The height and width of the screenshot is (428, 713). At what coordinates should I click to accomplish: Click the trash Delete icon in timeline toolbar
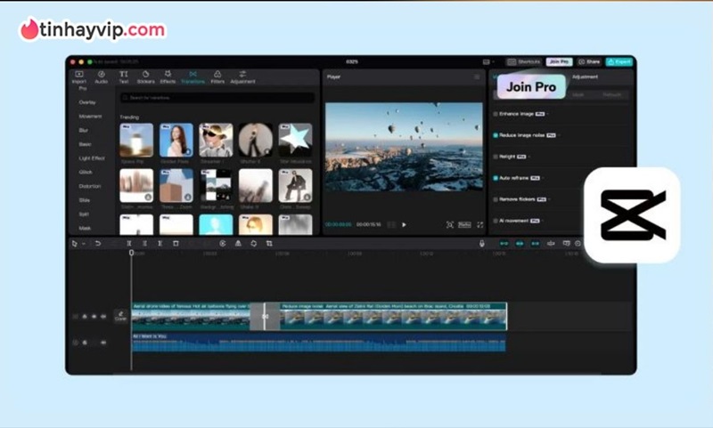[176, 244]
